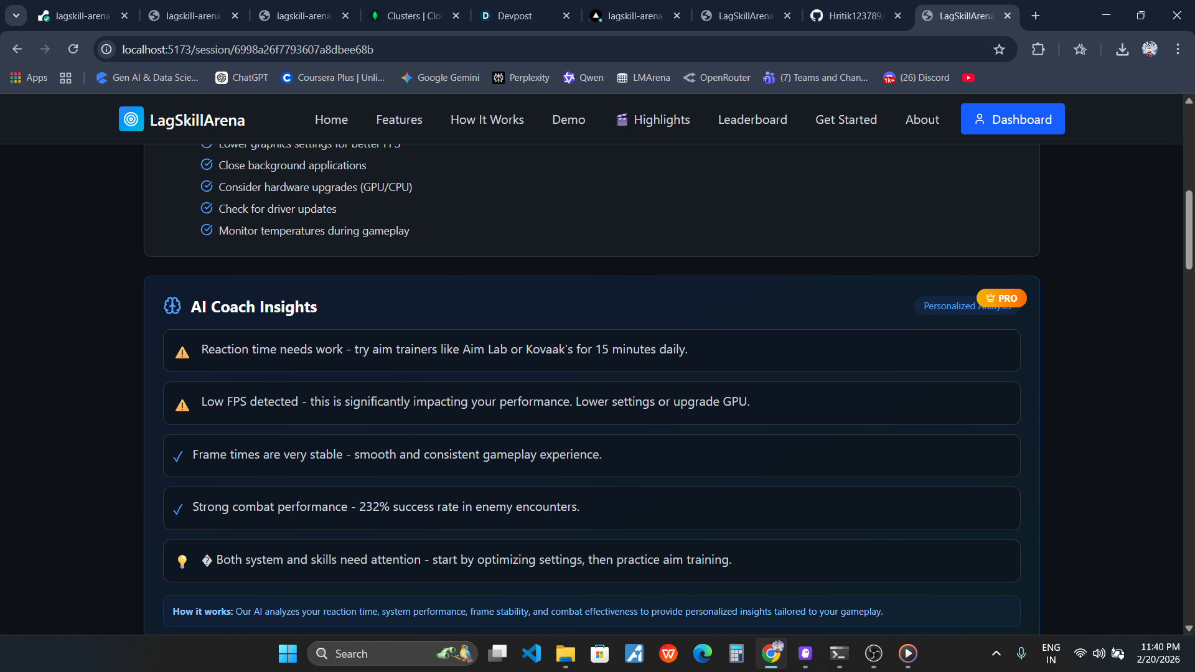The width and height of the screenshot is (1195, 672).
Task: Show hidden system tray icons chevron
Action: click(996, 653)
